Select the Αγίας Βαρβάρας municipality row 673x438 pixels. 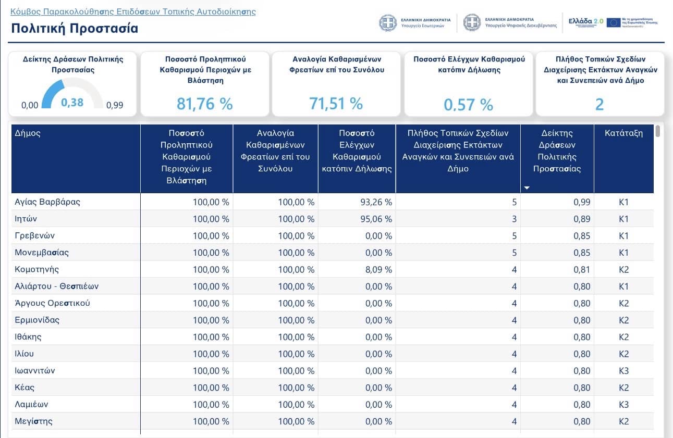click(48, 202)
